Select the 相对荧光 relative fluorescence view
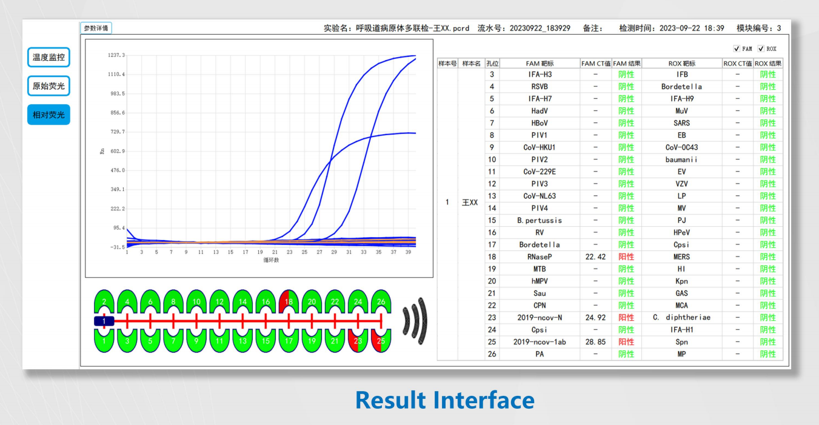 (x=48, y=115)
